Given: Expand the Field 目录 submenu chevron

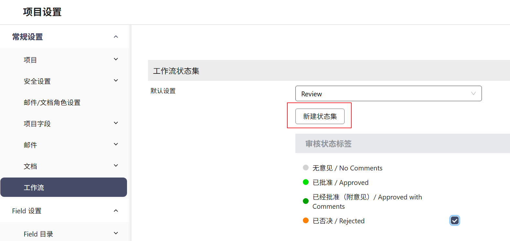Looking at the screenshot, I should (116, 234).
